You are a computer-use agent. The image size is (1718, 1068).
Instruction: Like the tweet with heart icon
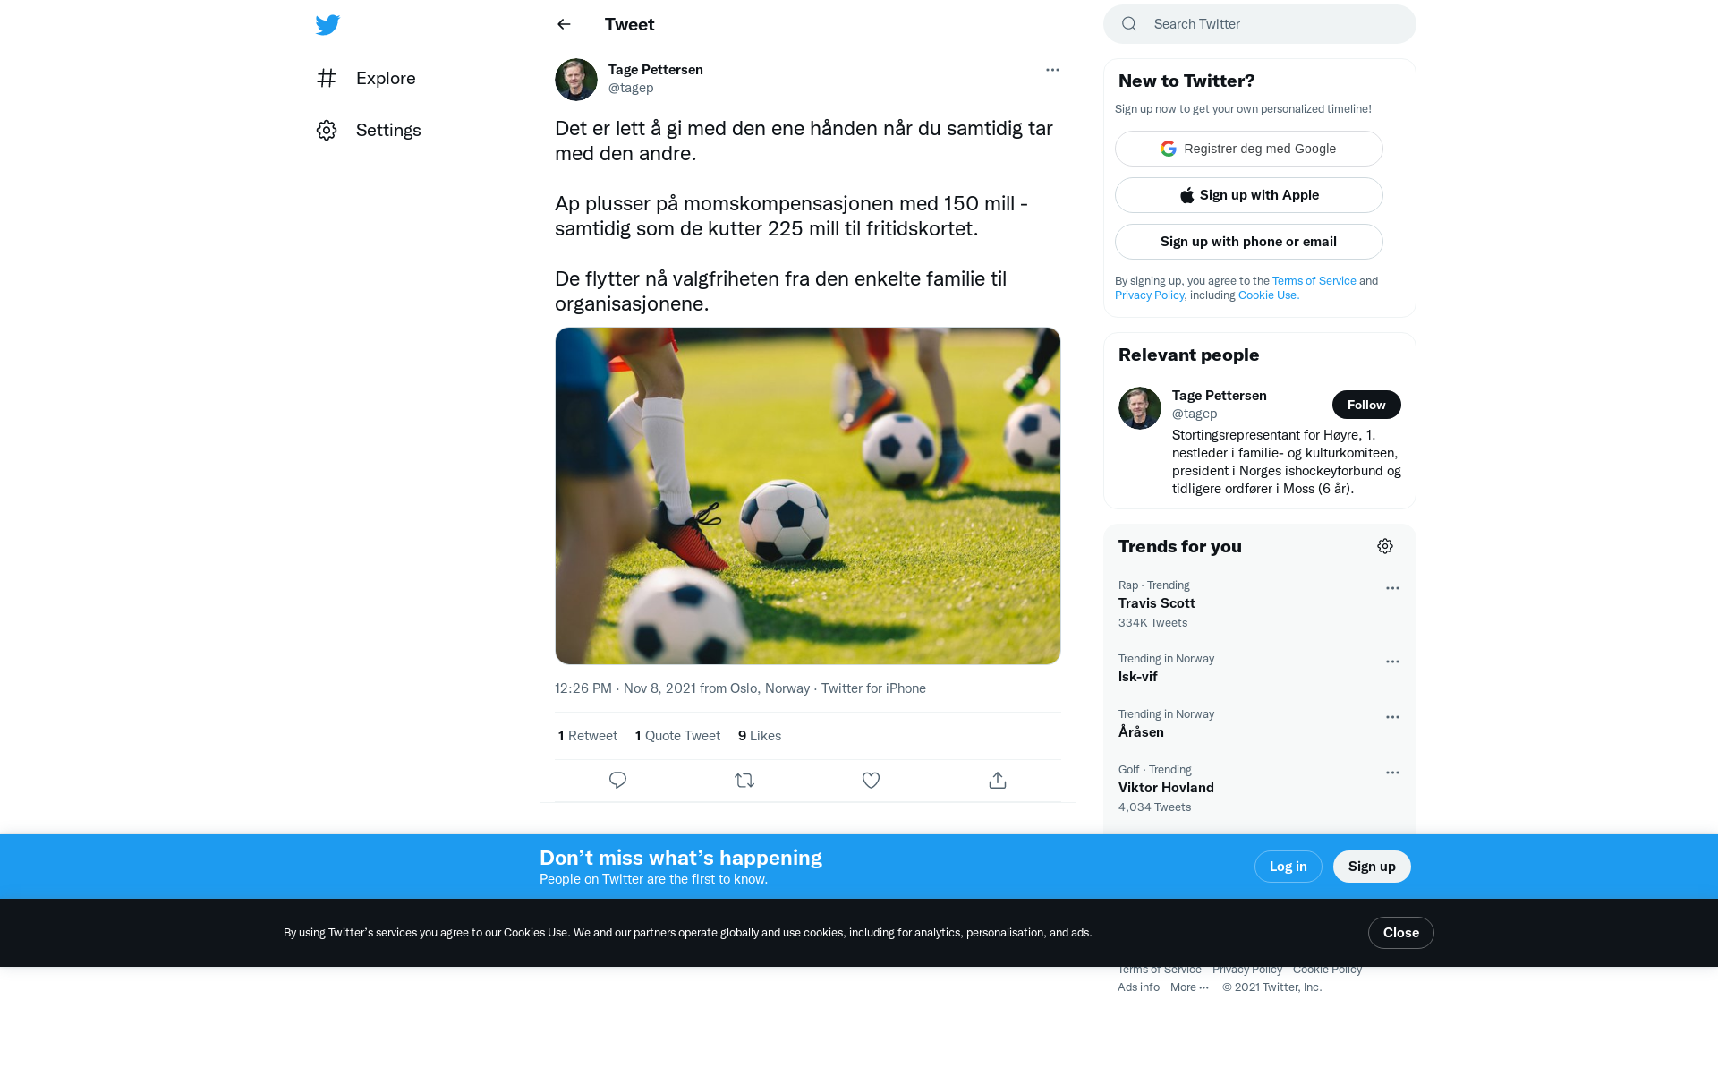(871, 781)
